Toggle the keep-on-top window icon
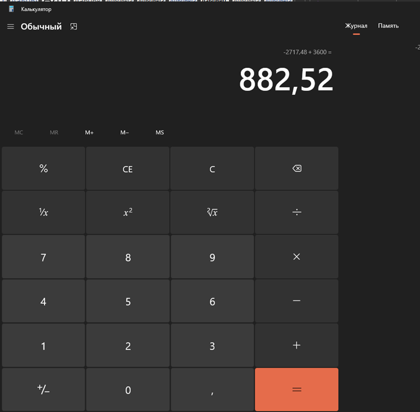The width and height of the screenshot is (420, 412). [74, 27]
